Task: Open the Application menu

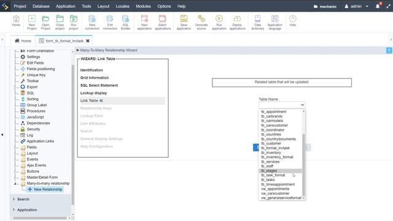Action: (66, 6)
